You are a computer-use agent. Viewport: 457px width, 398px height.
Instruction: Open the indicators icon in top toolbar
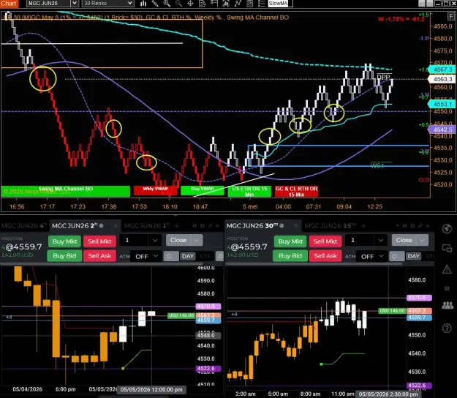[x=238, y=4]
